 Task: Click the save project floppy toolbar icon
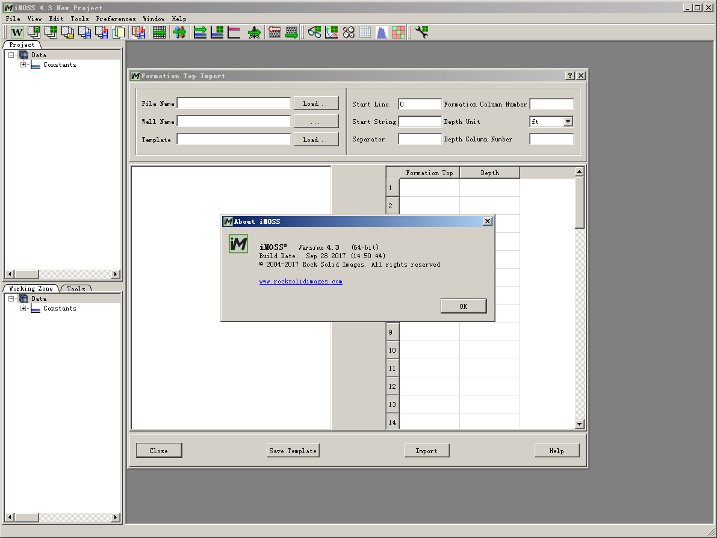coord(85,32)
